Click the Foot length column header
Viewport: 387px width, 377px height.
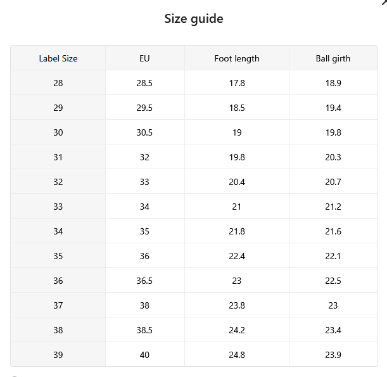click(x=237, y=58)
